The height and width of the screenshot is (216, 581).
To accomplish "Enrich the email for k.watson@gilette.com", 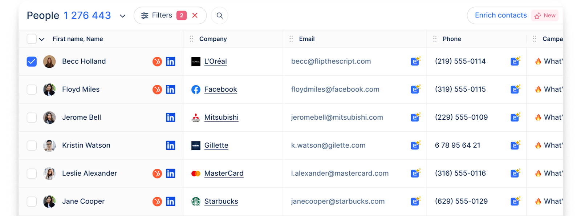I will point(415,145).
